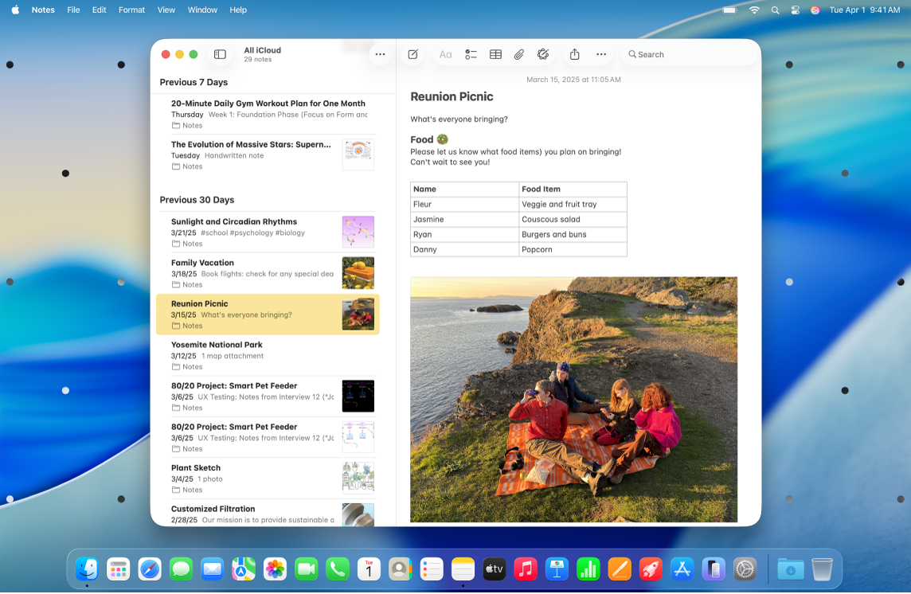
Task: Insert a table using the table icon
Action: [x=495, y=54]
